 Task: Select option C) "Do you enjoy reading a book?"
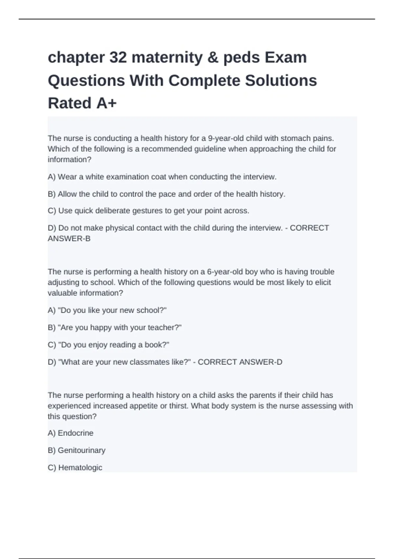click(108, 345)
